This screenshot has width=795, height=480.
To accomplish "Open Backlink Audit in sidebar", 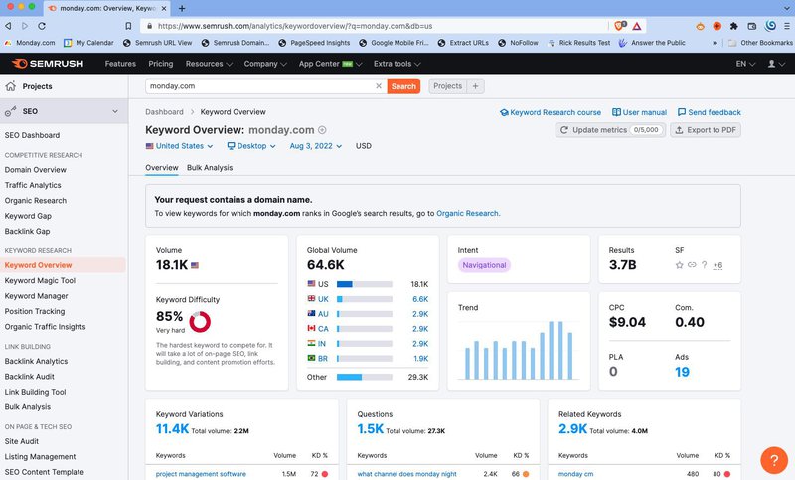I will pos(30,377).
